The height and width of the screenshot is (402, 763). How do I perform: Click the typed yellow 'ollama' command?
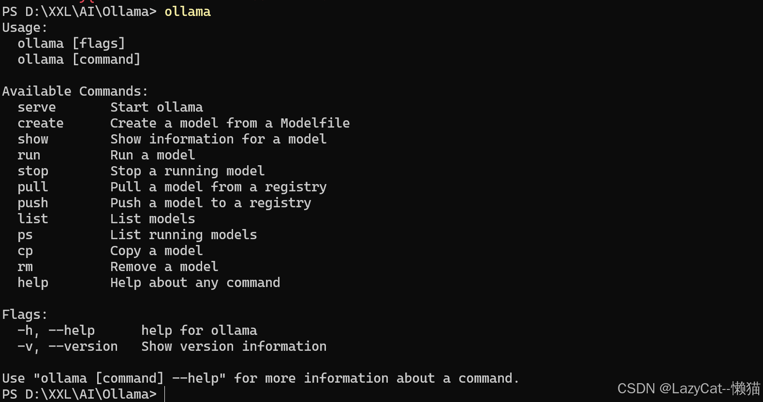[188, 12]
